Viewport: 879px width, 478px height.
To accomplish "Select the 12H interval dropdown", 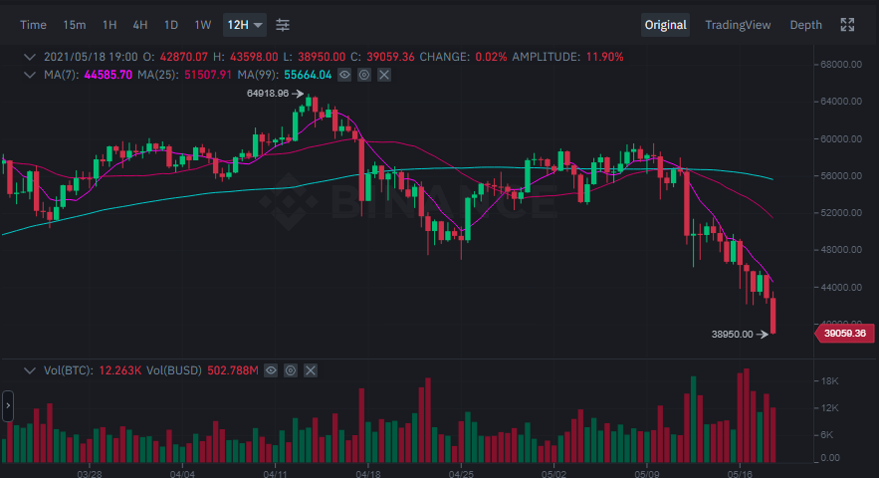I will click(245, 24).
